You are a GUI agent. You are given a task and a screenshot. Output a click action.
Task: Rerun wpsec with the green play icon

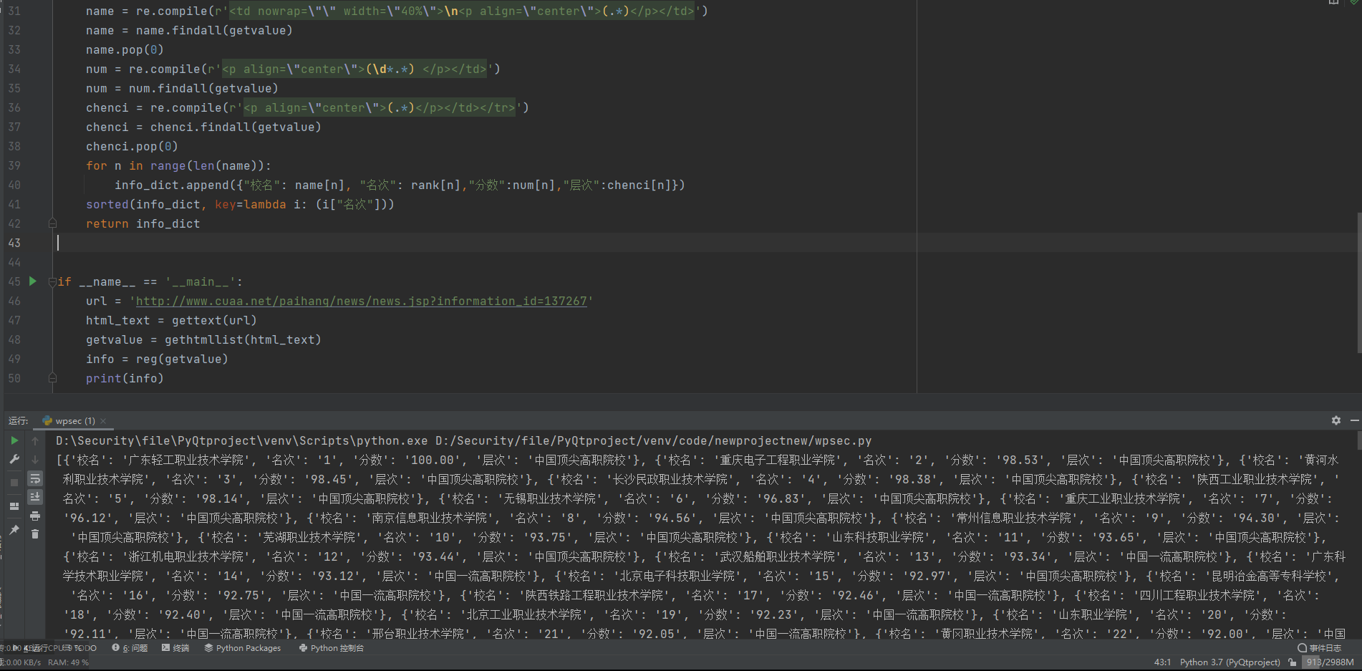point(14,440)
